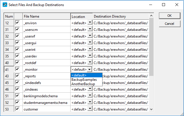Image resolution: width=184 pixels, height=116 pixels.
Task: Open Location dropdown for customer row
Action: pyautogui.click(x=90, y=109)
